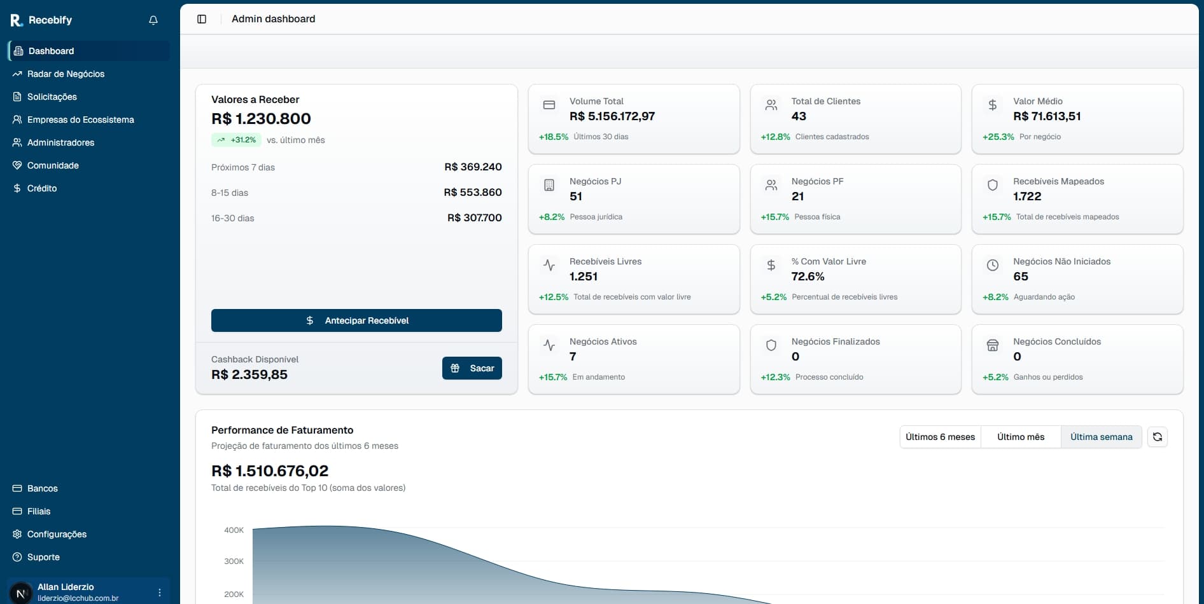Open Radar de Negócios via trend icon
The height and width of the screenshot is (604, 1204).
coord(18,74)
